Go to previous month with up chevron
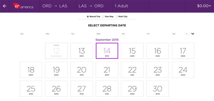The width and height of the screenshot is (214, 101). coord(187,34)
